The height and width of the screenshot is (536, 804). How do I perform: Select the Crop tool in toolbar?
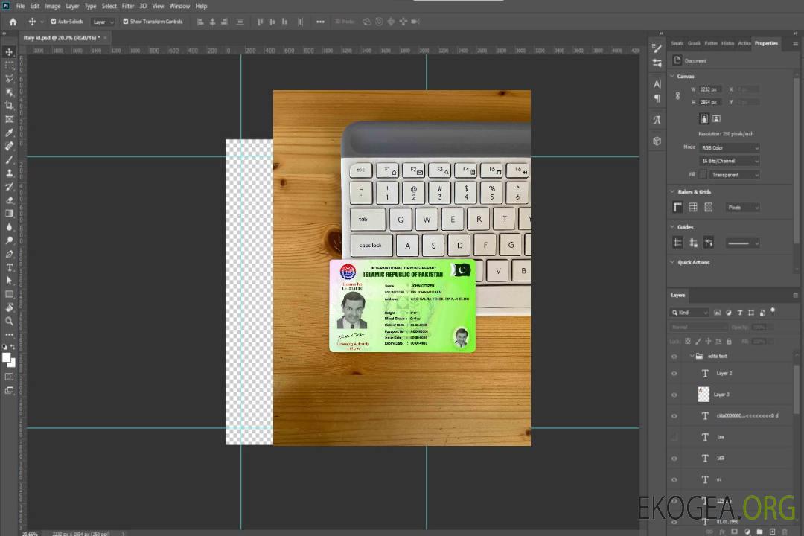[10, 106]
